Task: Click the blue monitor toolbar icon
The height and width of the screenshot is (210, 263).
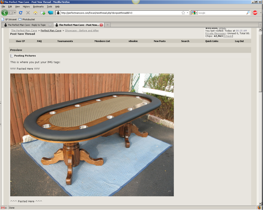Action: point(50,13)
